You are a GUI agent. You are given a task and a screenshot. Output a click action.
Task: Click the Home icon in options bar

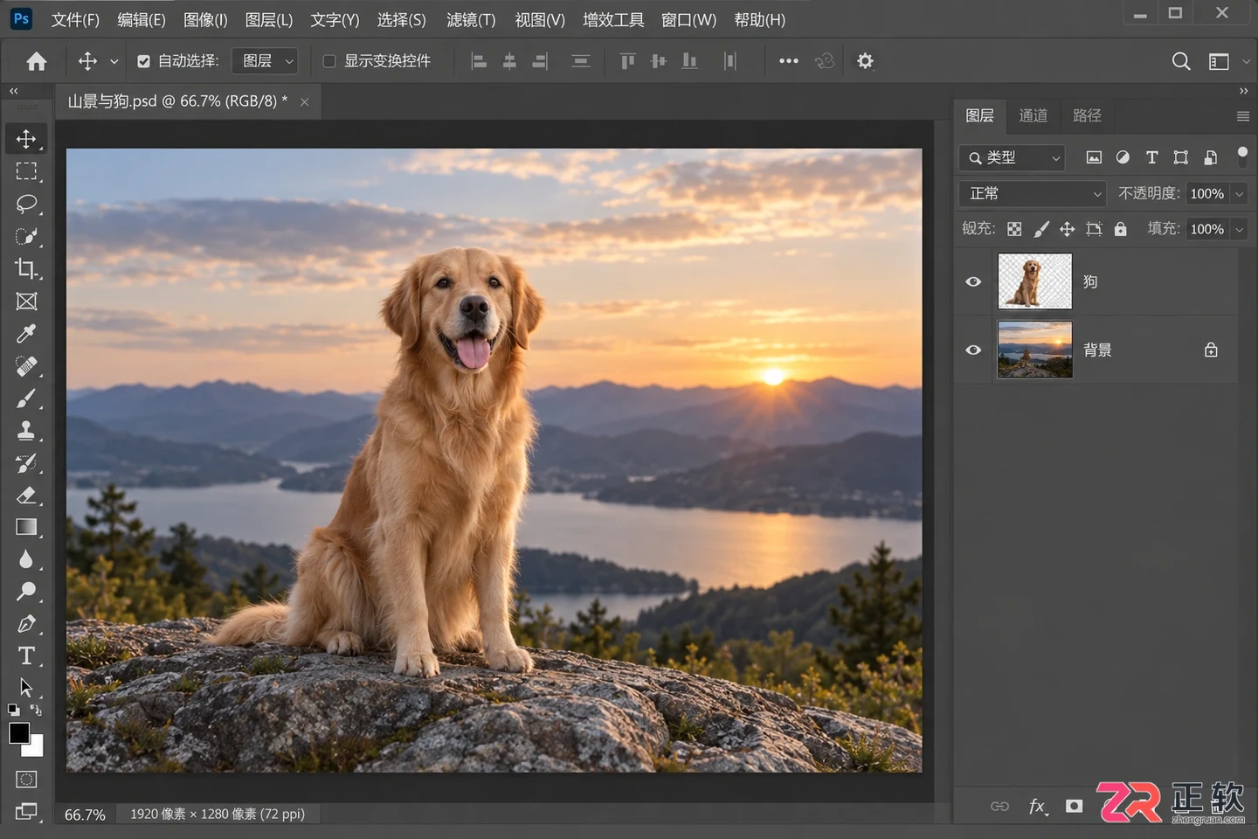(37, 61)
